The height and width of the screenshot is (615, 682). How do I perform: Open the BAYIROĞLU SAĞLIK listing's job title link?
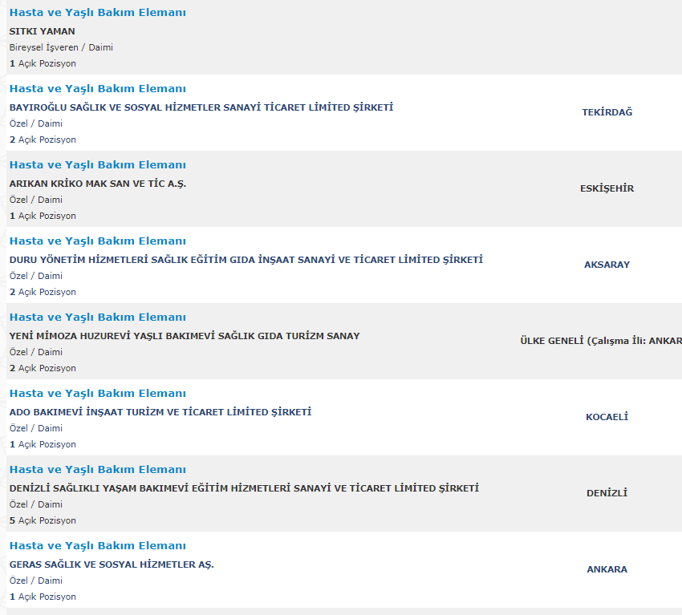point(97,89)
